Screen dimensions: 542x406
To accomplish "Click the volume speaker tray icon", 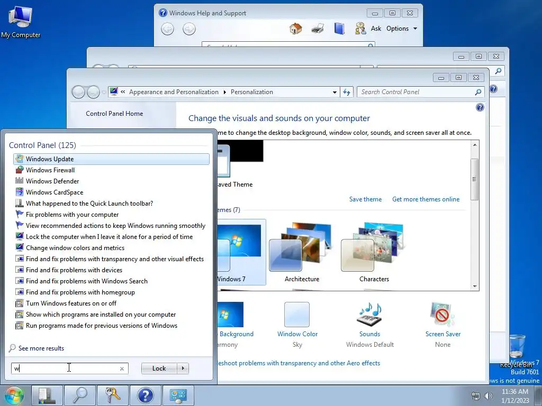I will (x=489, y=396).
